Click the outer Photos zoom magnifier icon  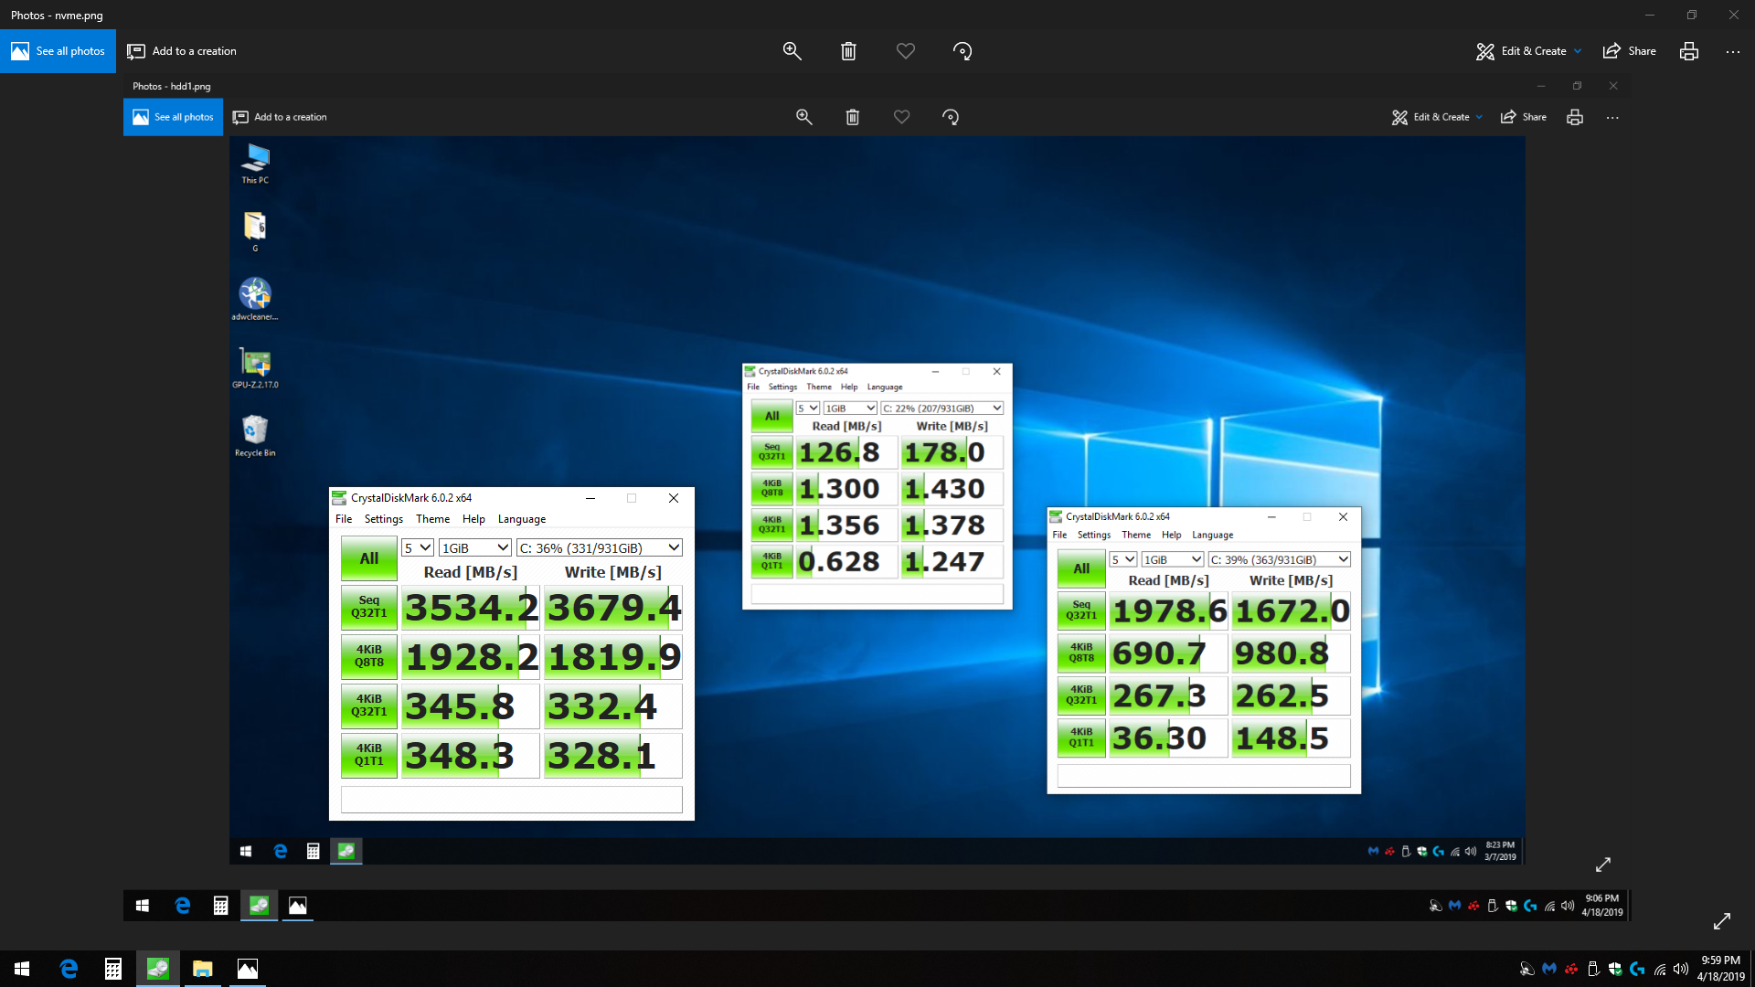pos(792,51)
